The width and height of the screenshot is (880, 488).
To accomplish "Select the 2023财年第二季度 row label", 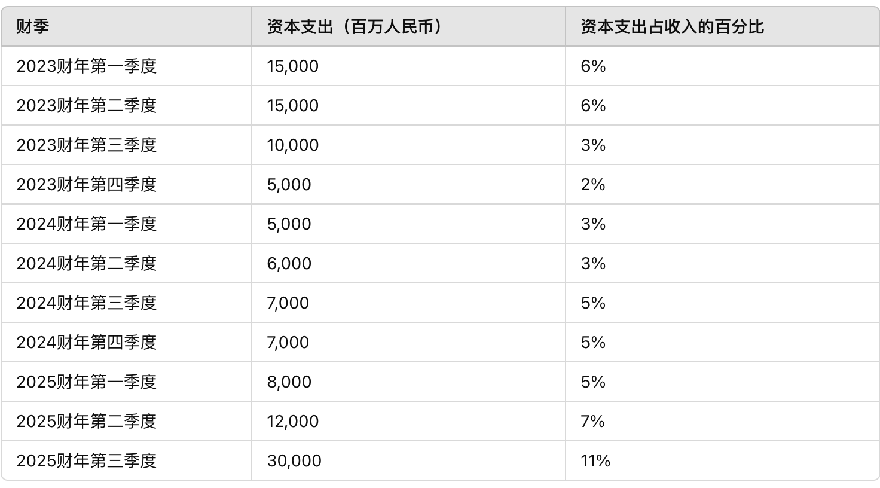I will (x=87, y=105).
